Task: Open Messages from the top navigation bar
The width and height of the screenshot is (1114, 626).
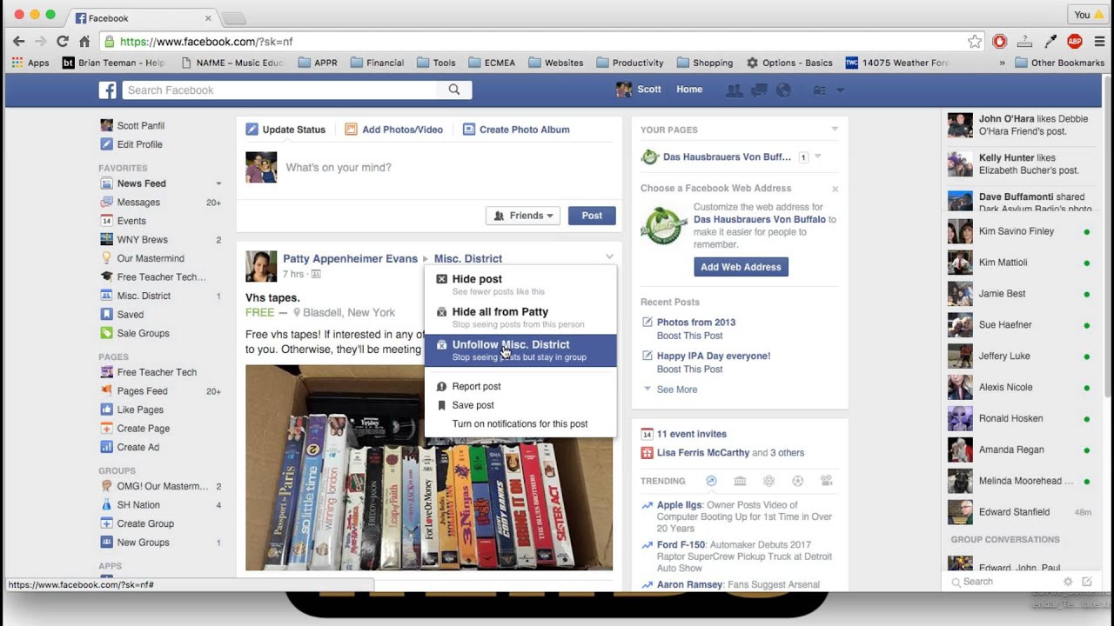Action: tap(759, 90)
